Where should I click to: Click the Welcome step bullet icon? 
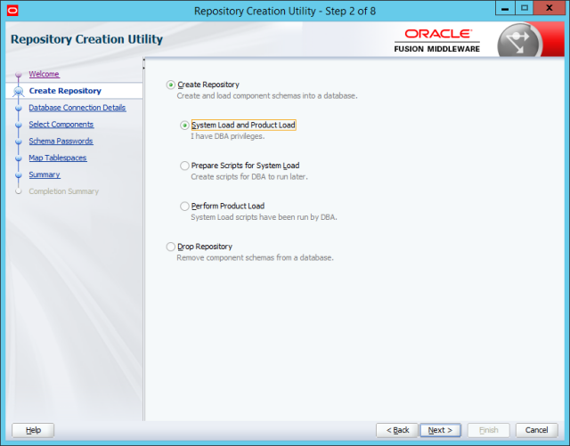[19, 75]
